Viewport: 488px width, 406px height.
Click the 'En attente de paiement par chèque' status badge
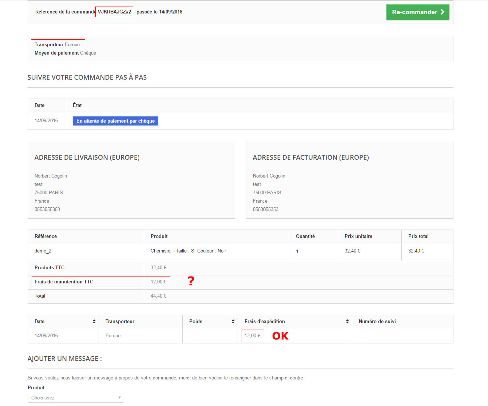tap(115, 121)
